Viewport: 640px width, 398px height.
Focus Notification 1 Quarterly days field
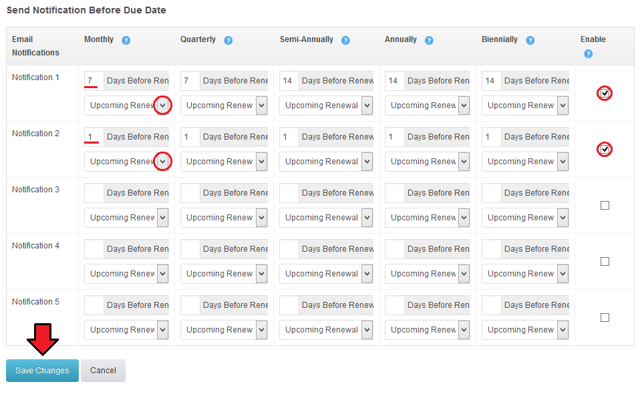click(190, 81)
